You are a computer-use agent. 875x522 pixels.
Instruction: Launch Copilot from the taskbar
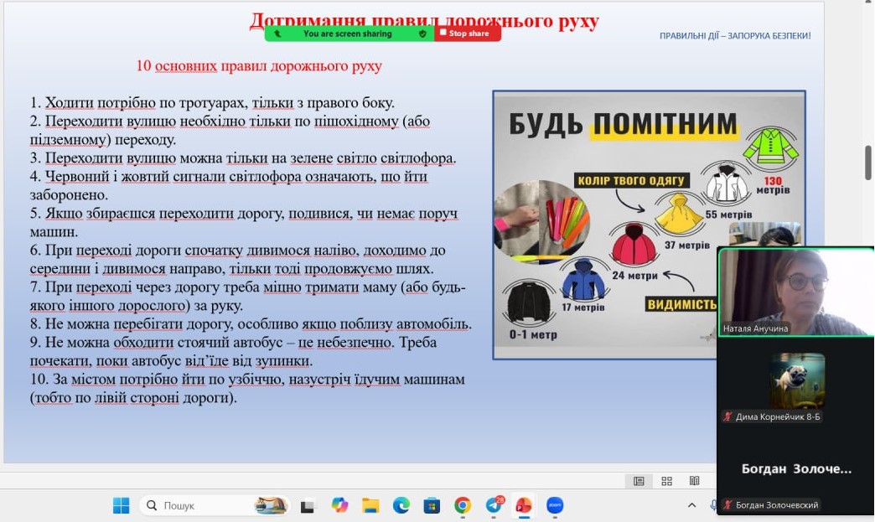(339, 505)
